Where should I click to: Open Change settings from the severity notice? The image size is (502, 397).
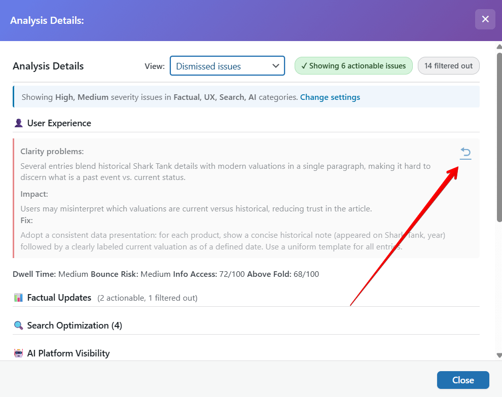[330, 97]
